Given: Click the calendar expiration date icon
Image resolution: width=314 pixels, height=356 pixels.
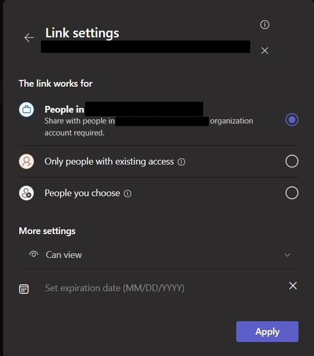Looking at the screenshot, I should pyautogui.click(x=24, y=289).
